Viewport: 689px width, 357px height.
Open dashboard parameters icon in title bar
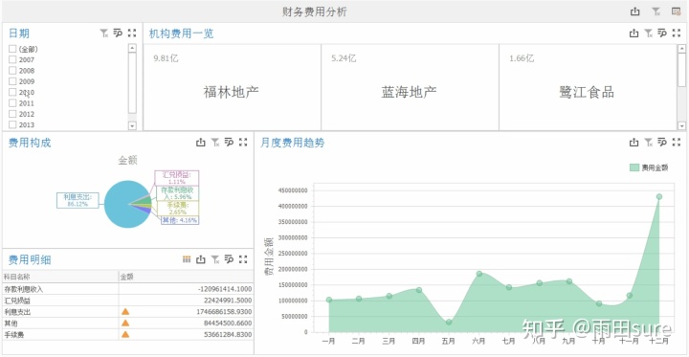[x=677, y=11]
